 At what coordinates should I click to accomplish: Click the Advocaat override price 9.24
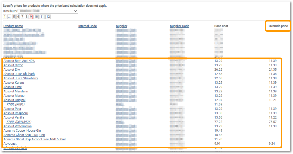272,144
